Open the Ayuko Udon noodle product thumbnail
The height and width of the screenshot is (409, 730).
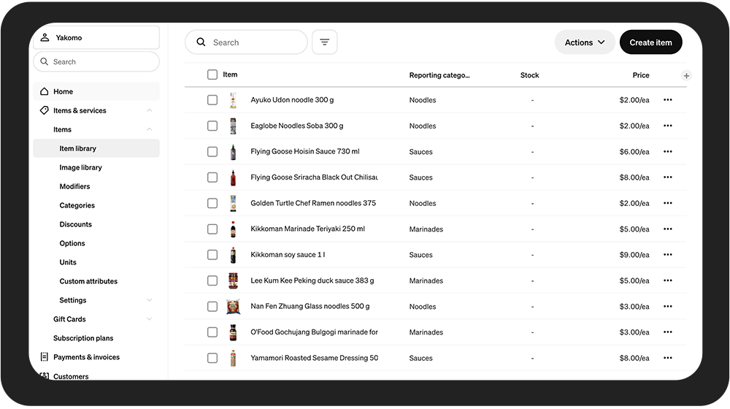click(x=234, y=100)
